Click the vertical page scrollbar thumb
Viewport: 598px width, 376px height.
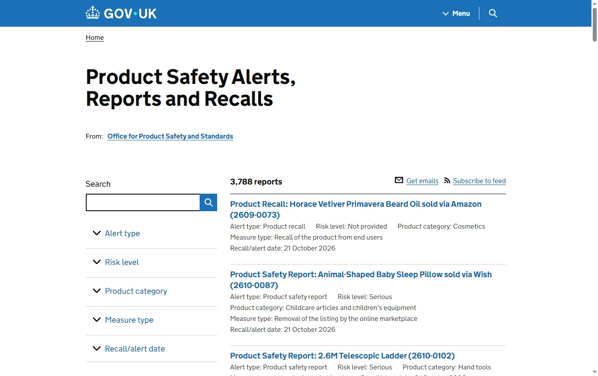[x=594, y=24]
